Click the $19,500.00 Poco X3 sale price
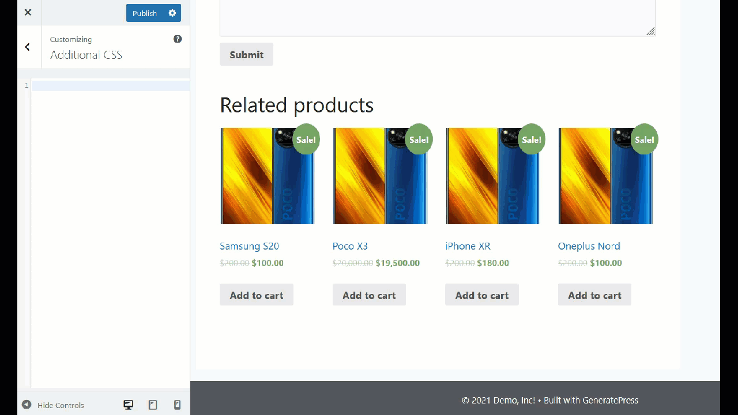The height and width of the screenshot is (415, 738). (x=398, y=263)
